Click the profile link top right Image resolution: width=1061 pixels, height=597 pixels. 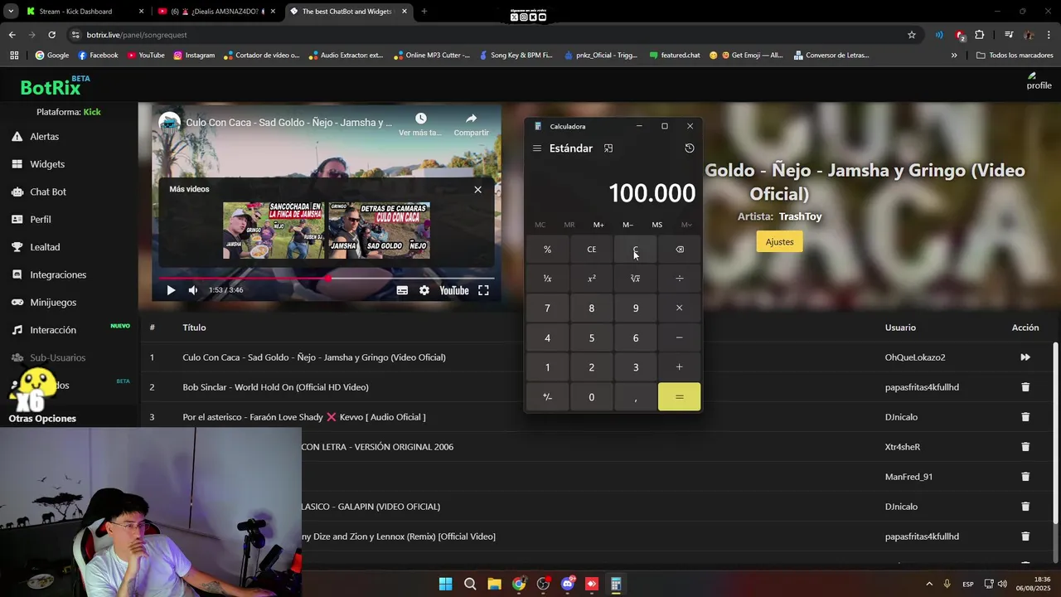coord(1039,81)
